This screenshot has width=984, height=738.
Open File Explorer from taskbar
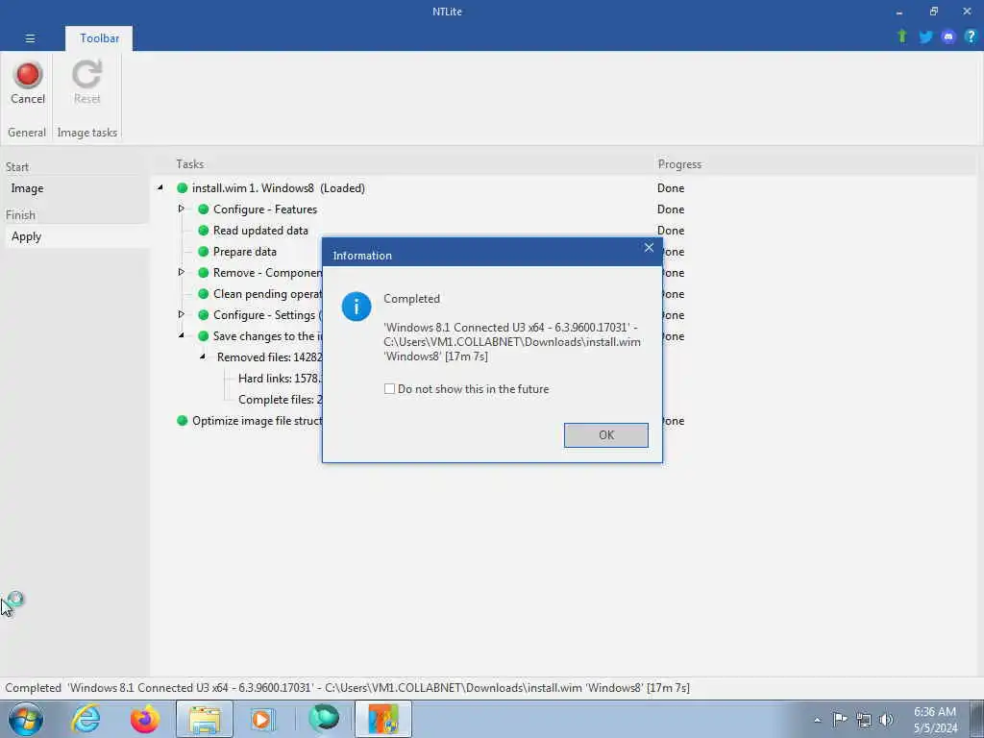point(205,719)
